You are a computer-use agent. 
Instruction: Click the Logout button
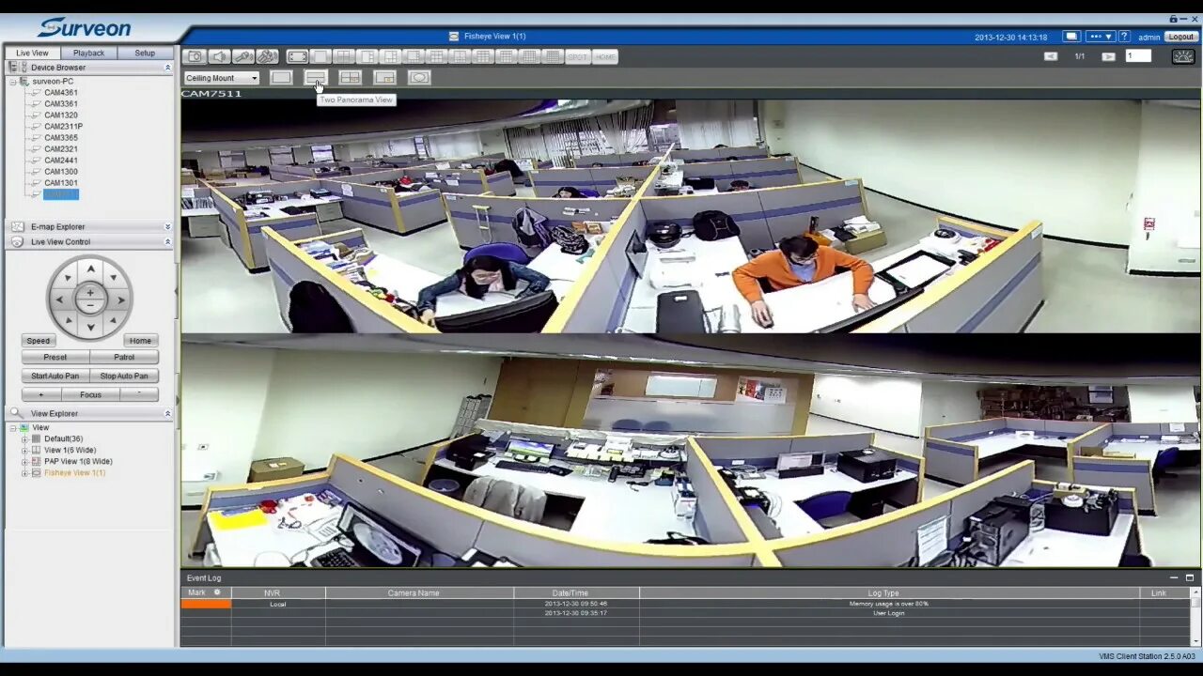point(1180,37)
